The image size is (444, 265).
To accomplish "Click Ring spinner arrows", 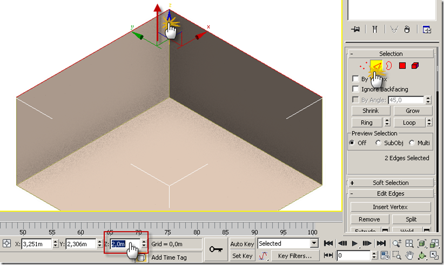I will pyautogui.click(x=387, y=122).
